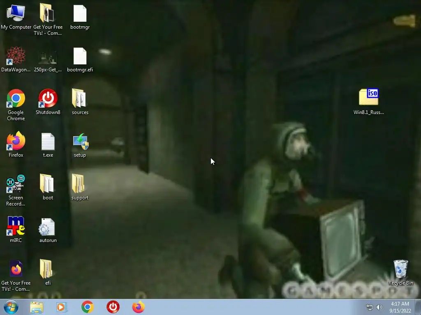Open the Windows Start menu orb
This screenshot has height=315, width=421.
coord(11,307)
